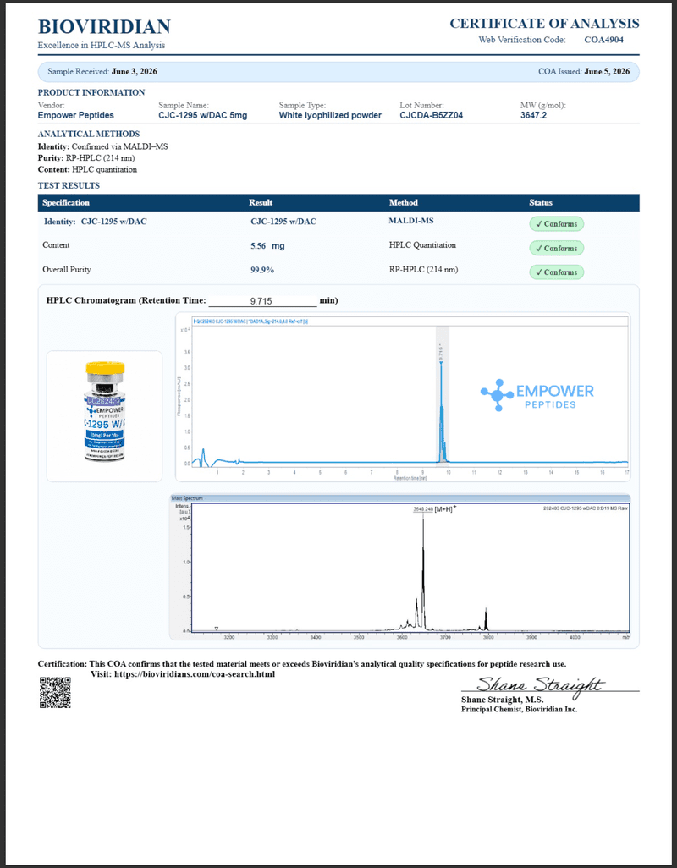Click Conforms badge in Overall Purity row
Image resolution: width=677 pixels, height=868 pixels.
556,272
